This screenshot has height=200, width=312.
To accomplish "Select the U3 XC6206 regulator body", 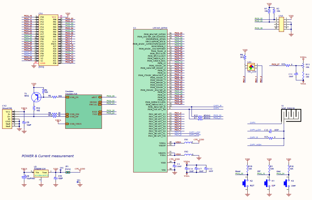I will [41, 173].
